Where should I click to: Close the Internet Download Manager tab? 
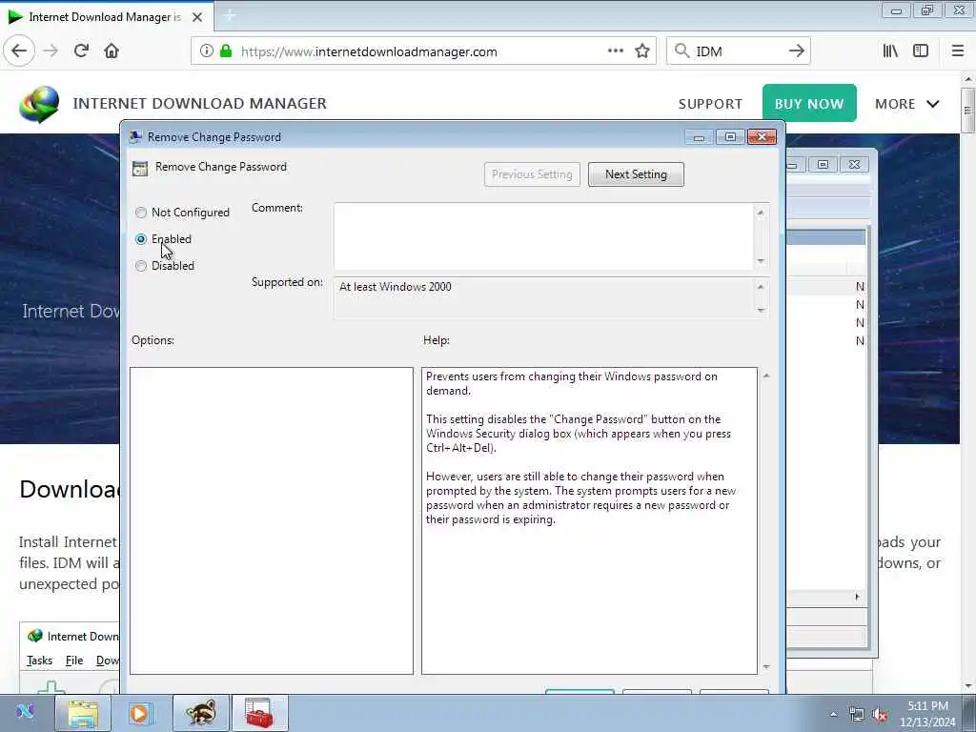[x=197, y=17]
